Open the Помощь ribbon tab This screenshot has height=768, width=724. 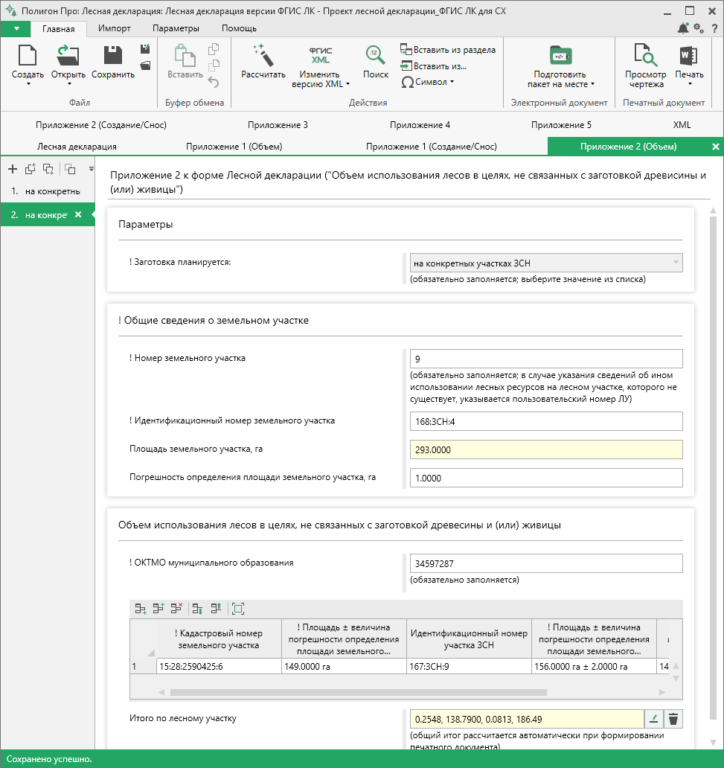tap(239, 28)
